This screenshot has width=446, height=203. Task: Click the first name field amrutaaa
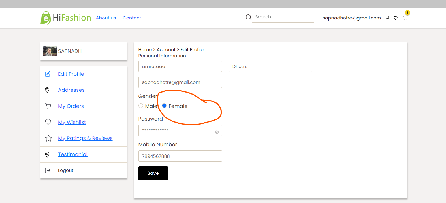click(180, 66)
